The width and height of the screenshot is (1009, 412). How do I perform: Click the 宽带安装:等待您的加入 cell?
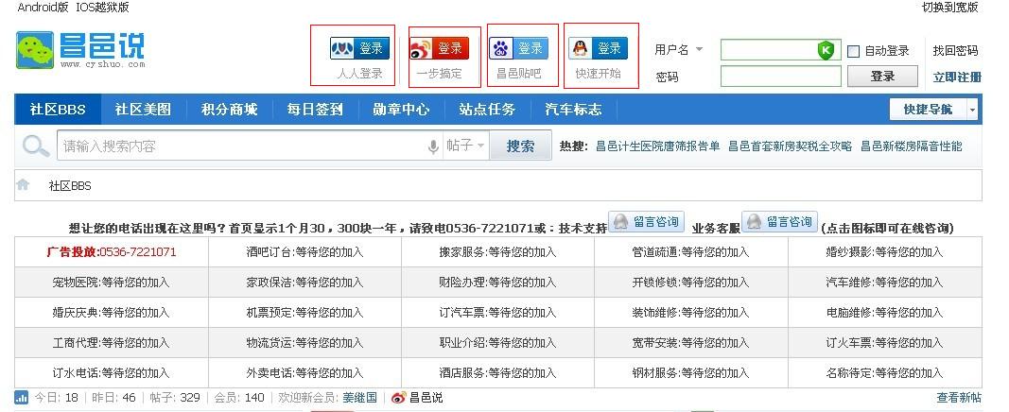[691, 343]
